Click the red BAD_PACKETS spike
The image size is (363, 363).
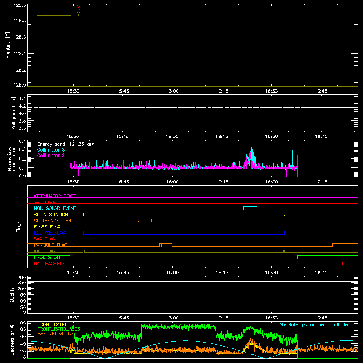[342, 263]
